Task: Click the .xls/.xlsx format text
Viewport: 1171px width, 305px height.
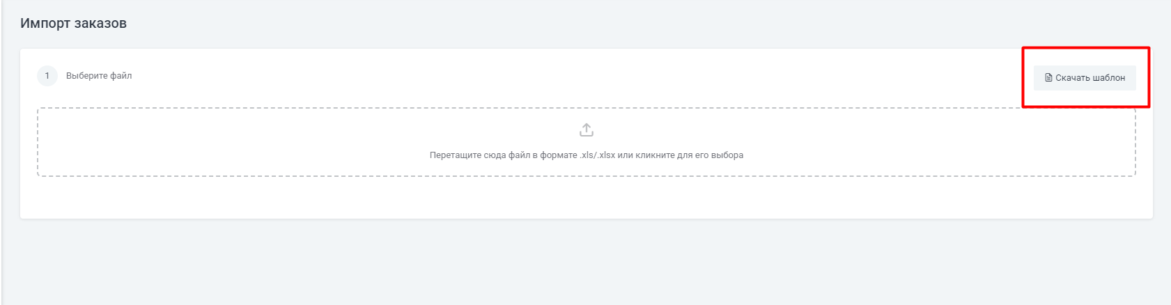Action: click(597, 155)
